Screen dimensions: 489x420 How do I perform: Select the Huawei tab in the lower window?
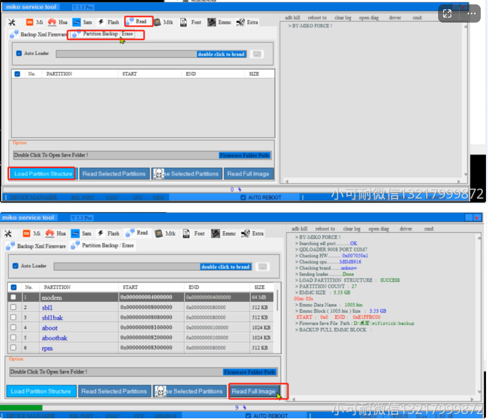tap(56, 233)
